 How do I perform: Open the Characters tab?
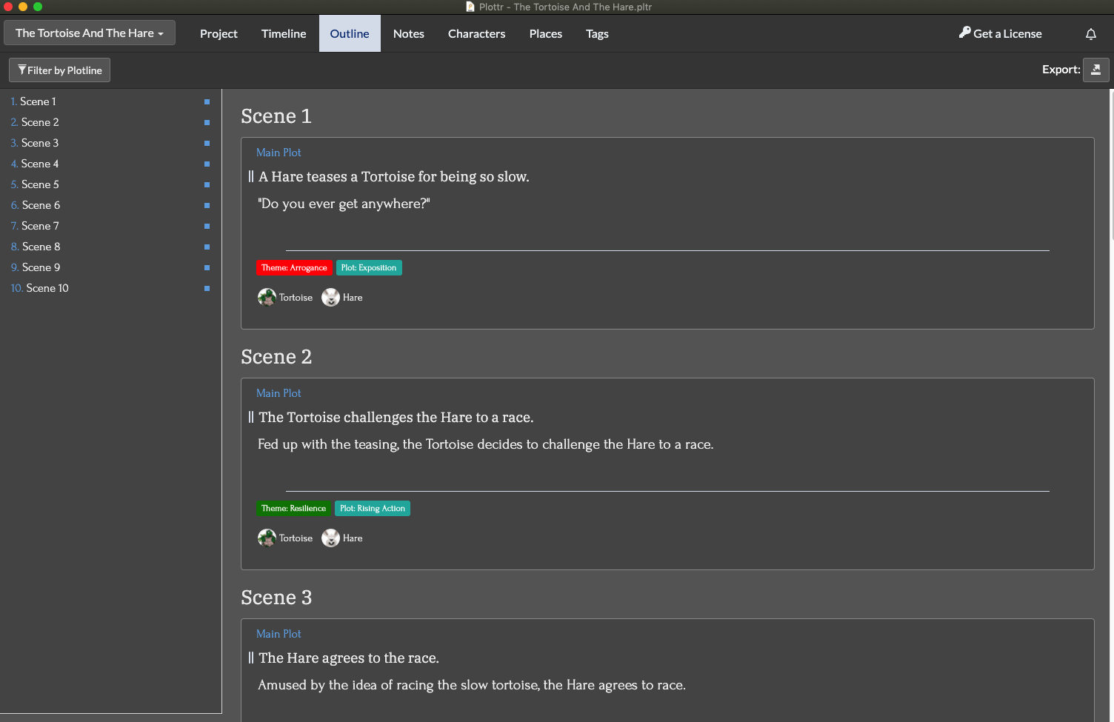pyautogui.click(x=477, y=33)
